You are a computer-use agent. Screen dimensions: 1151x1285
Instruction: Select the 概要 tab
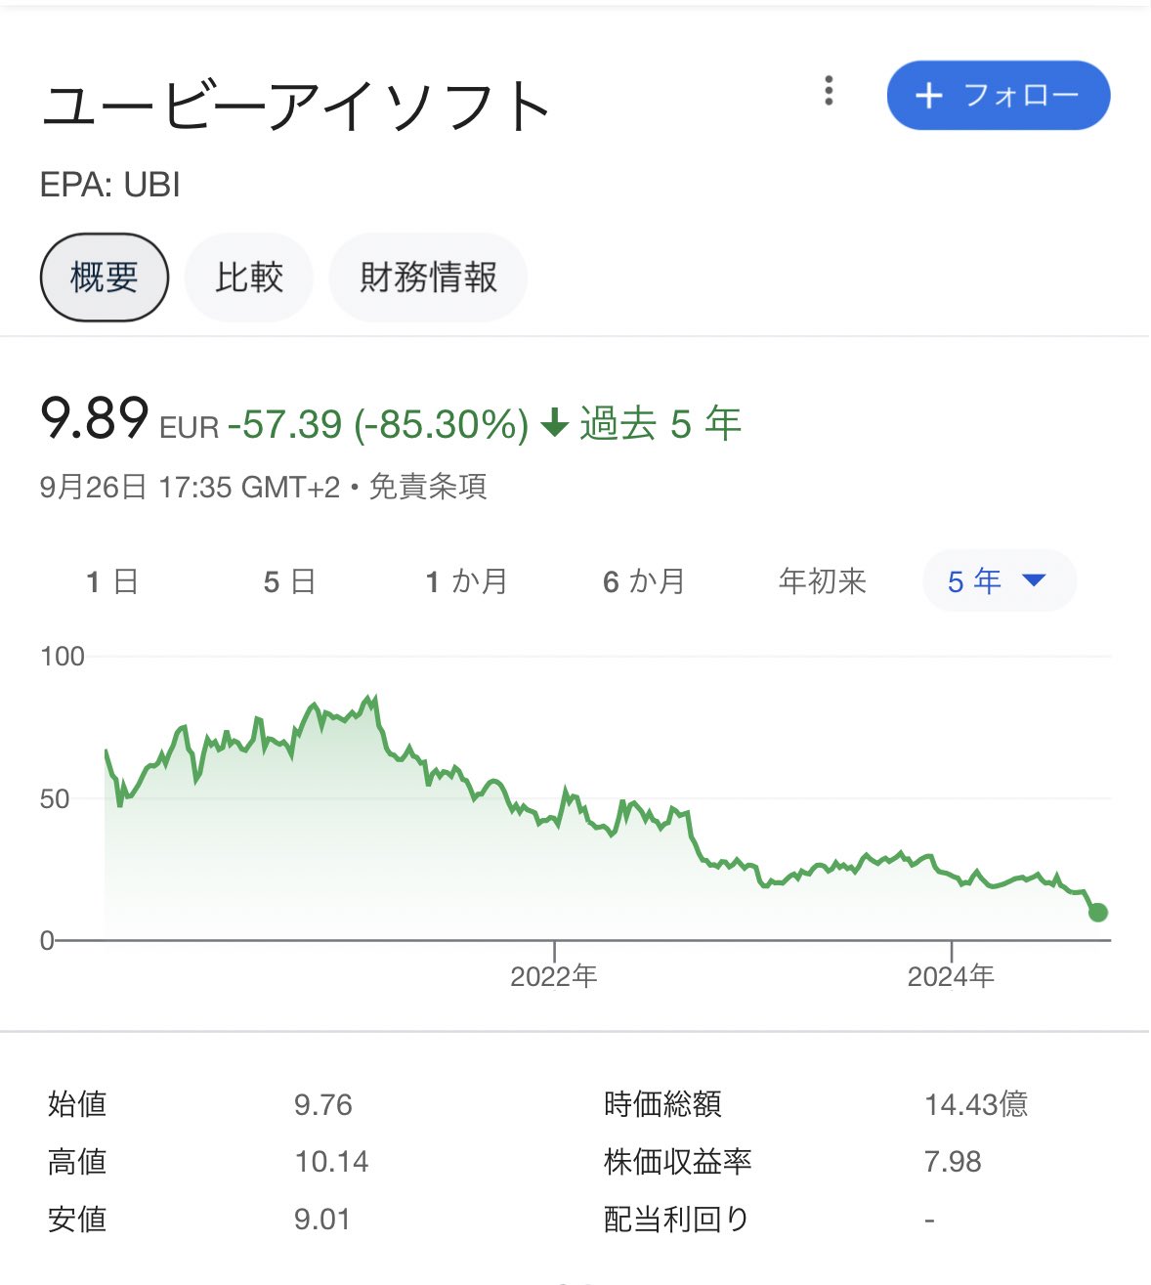click(105, 278)
